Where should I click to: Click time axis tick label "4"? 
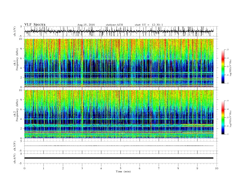(101, 168)
